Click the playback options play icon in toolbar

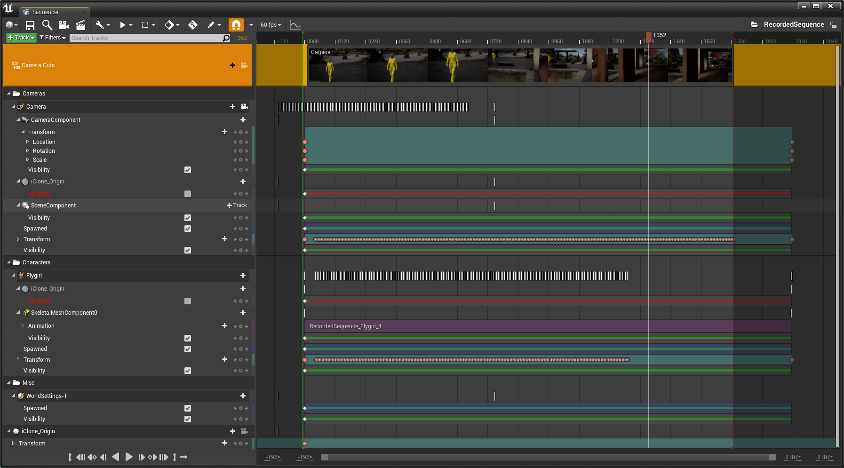(122, 25)
